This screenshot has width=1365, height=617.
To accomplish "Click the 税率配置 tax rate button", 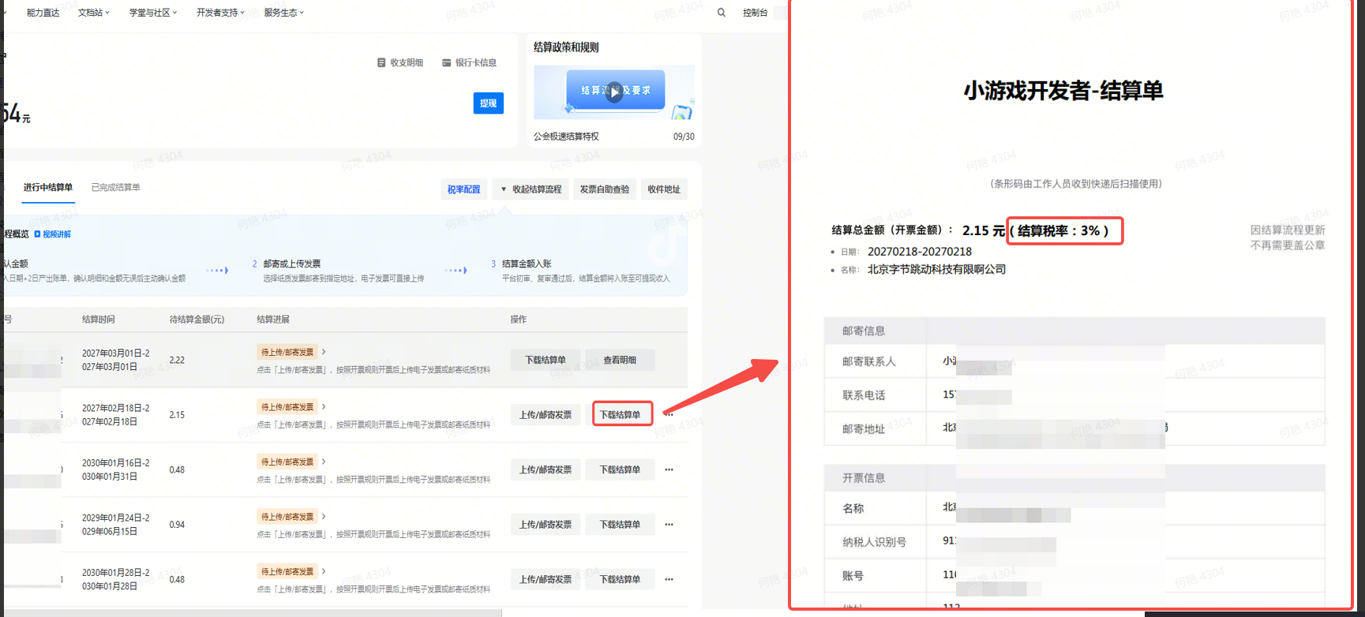I will [463, 189].
